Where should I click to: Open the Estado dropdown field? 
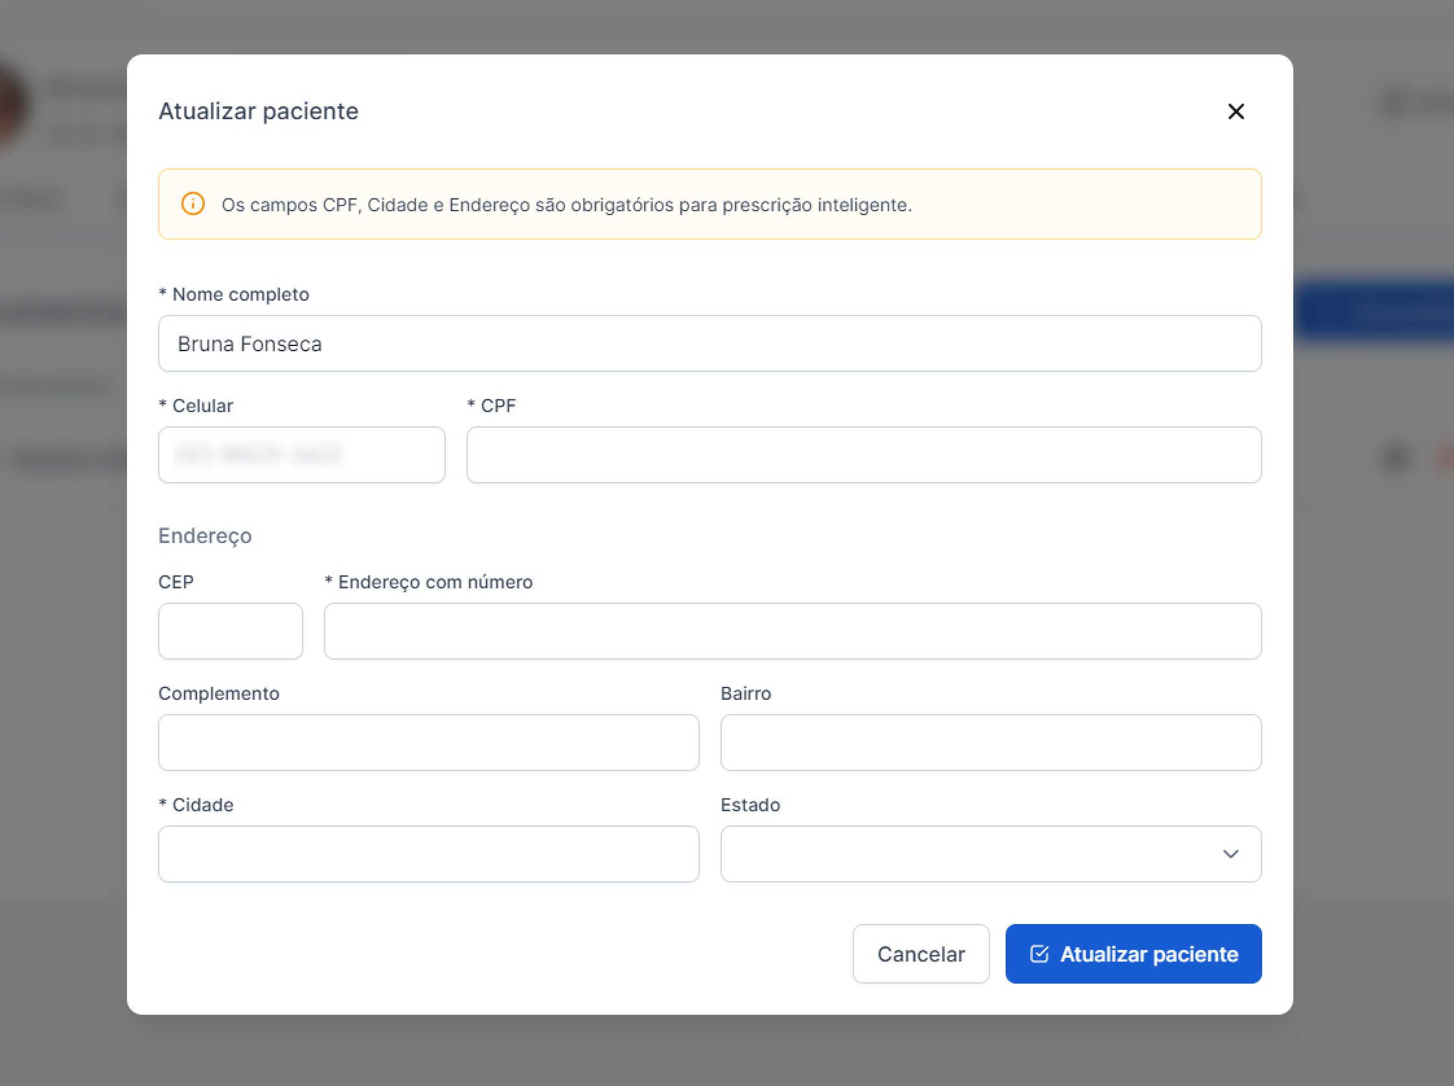tap(973, 854)
